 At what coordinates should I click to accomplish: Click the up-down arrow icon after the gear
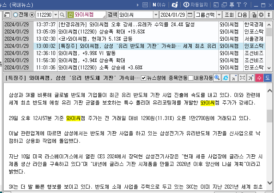pos(269,15)
